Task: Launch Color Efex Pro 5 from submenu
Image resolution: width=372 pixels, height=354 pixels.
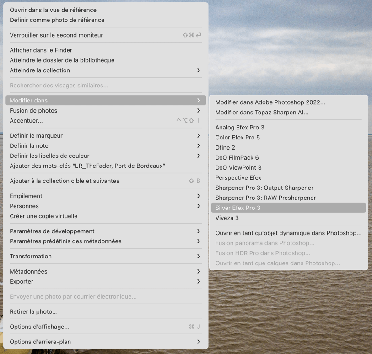Action: [x=288, y=138]
